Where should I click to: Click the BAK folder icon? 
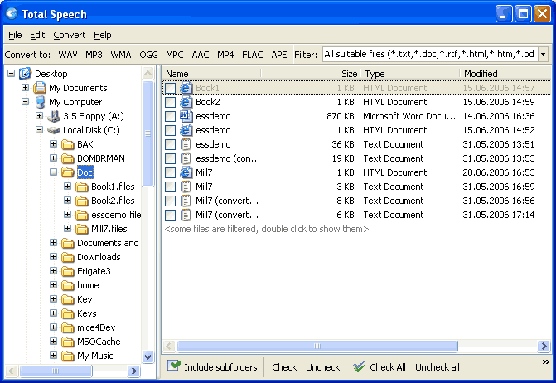pos(67,144)
